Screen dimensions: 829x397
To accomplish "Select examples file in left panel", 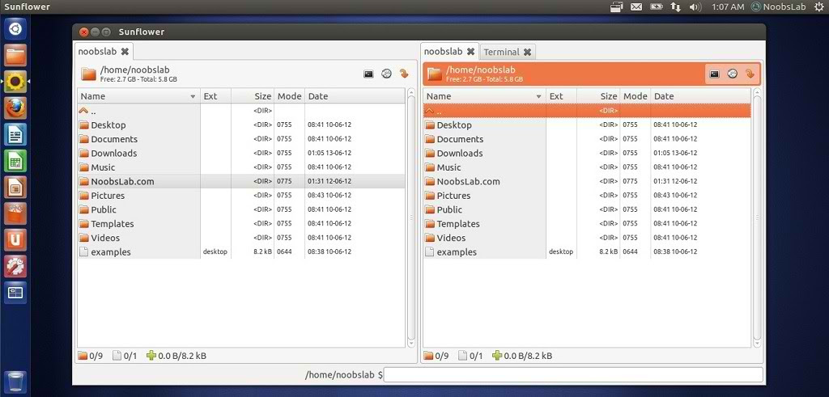I will 241,251.
